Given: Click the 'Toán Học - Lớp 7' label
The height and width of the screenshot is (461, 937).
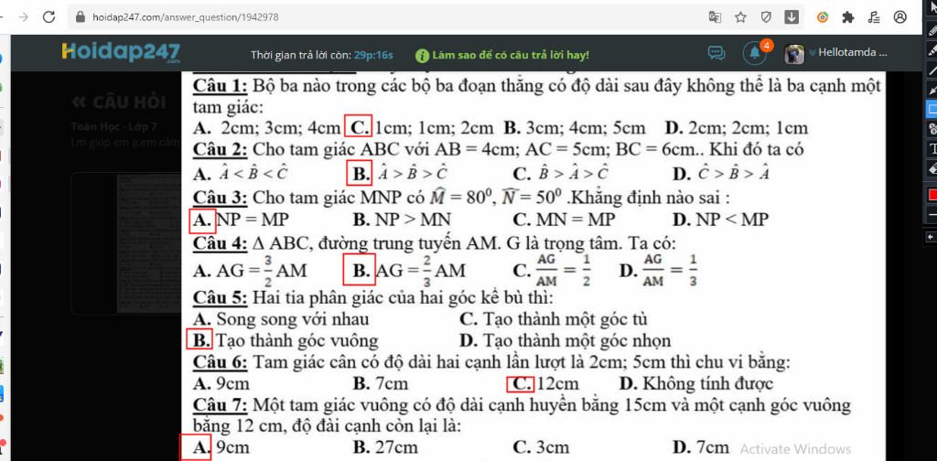Looking at the screenshot, I should (114, 126).
